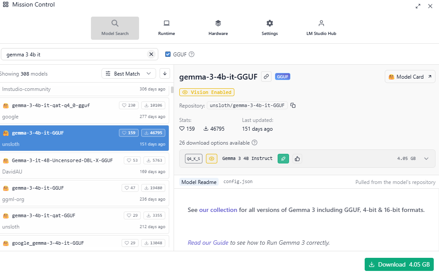
Task: Click the 19480 downloads badge
Action: click(153, 188)
